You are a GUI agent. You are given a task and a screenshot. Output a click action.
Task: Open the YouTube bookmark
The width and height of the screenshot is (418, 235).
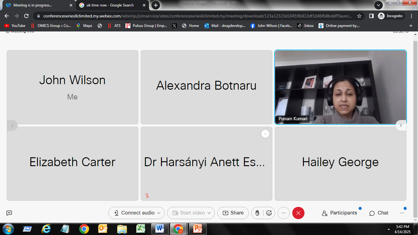pos(15,26)
